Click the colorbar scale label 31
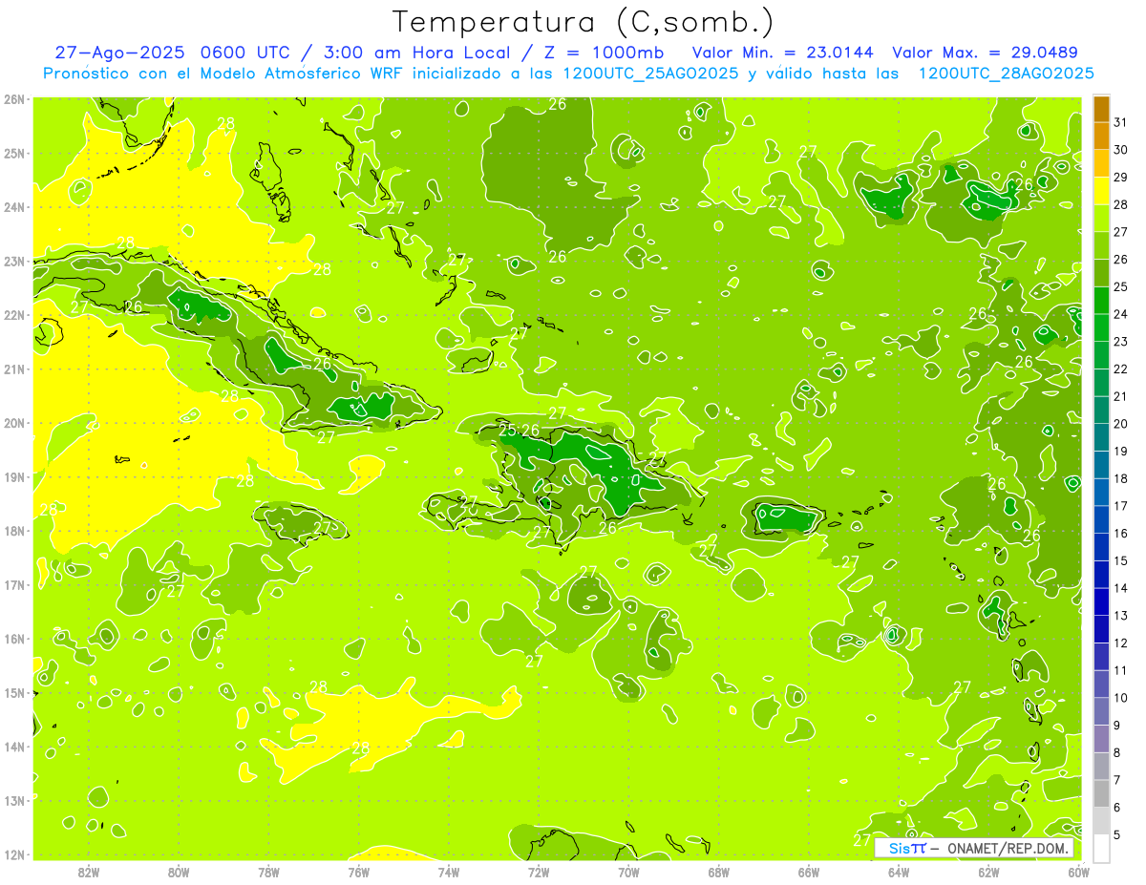 coord(1121,122)
